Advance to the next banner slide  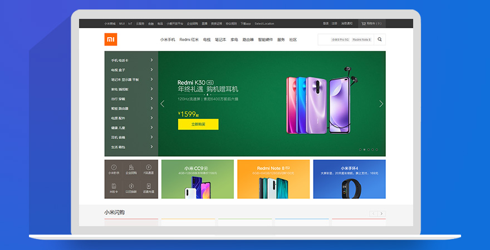click(x=381, y=104)
